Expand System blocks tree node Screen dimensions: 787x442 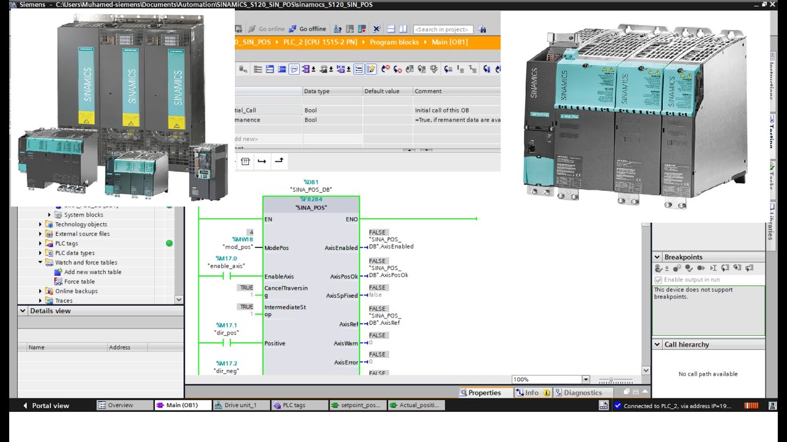coord(50,215)
